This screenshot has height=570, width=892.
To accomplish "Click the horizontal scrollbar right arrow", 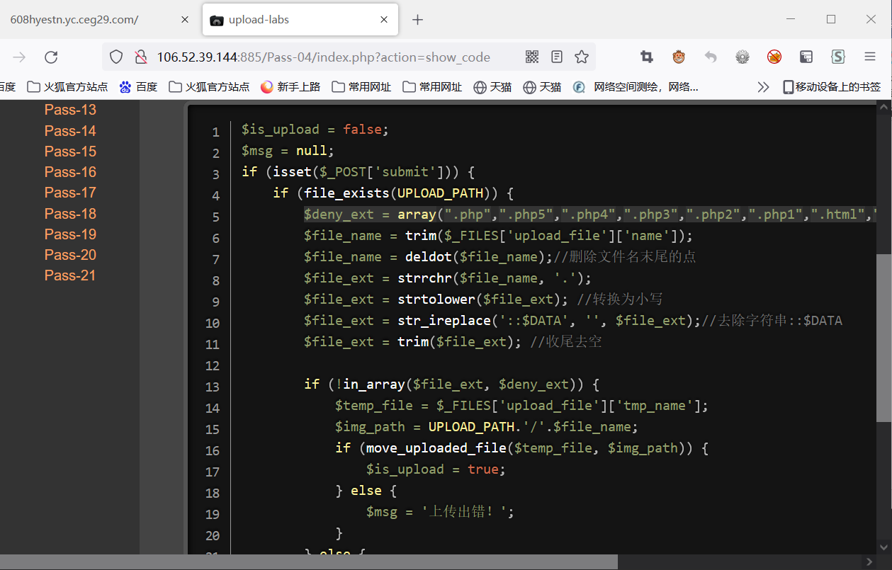I will click(x=869, y=562).
